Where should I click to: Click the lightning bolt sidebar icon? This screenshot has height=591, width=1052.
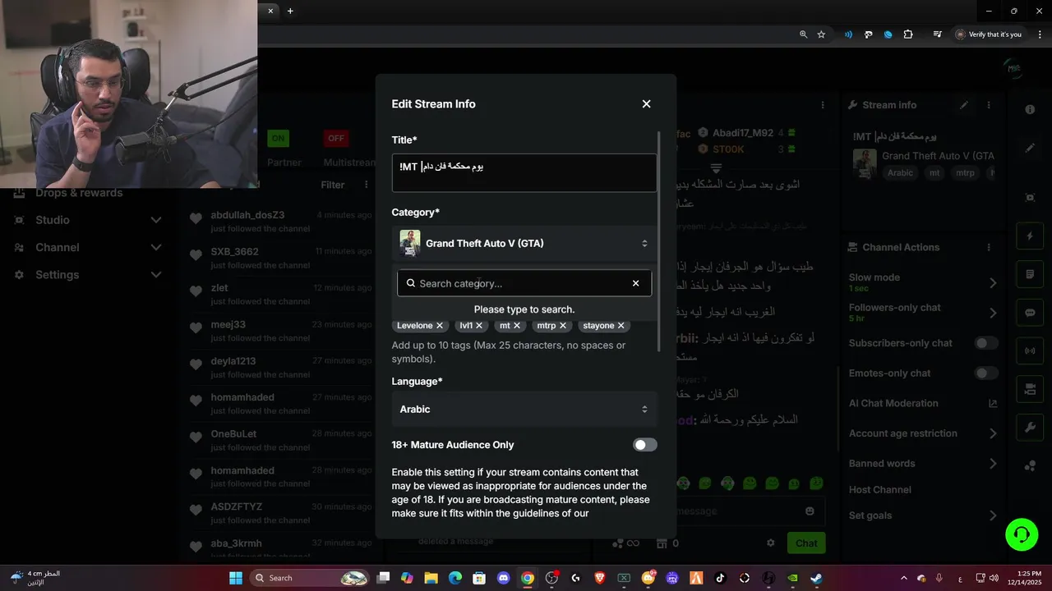(x=1030, y=236)
